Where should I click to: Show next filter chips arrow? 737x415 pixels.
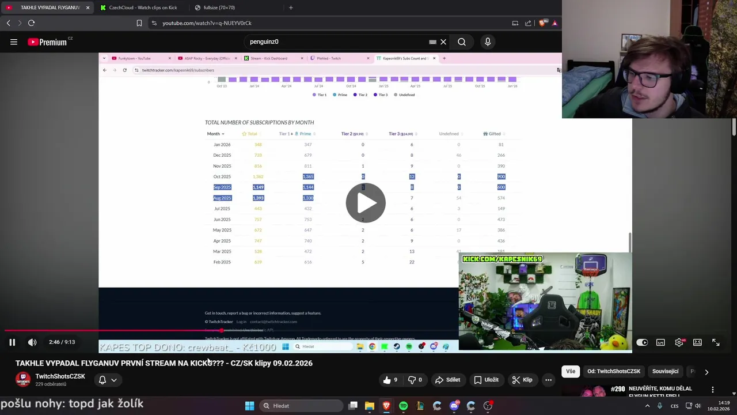click(706, 372)
